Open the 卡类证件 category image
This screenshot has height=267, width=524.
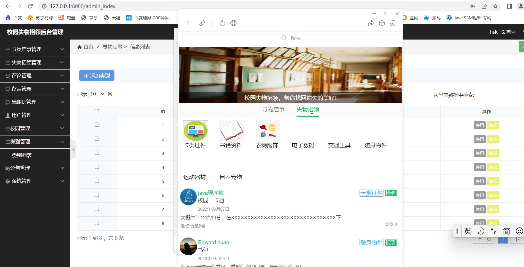click(x=195, y=131)
